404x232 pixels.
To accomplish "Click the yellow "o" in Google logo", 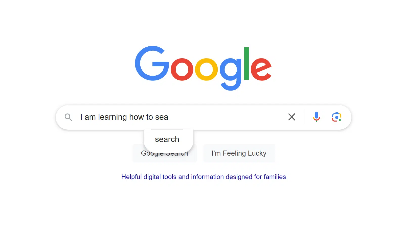I will coord(206,69).
